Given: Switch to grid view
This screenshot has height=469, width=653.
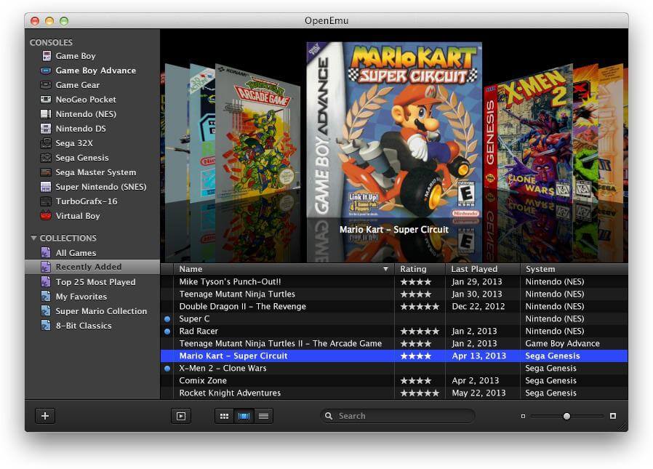Looking at the screenshot, I should (224, 416).
